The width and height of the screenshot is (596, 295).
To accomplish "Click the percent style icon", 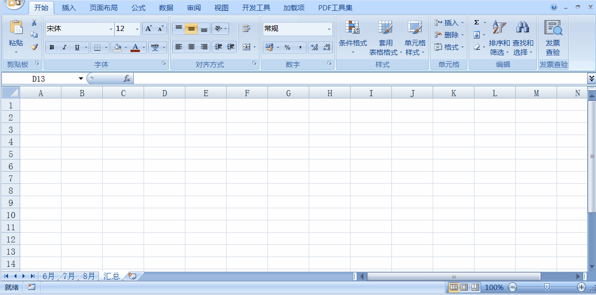I will tap(287, 47).
